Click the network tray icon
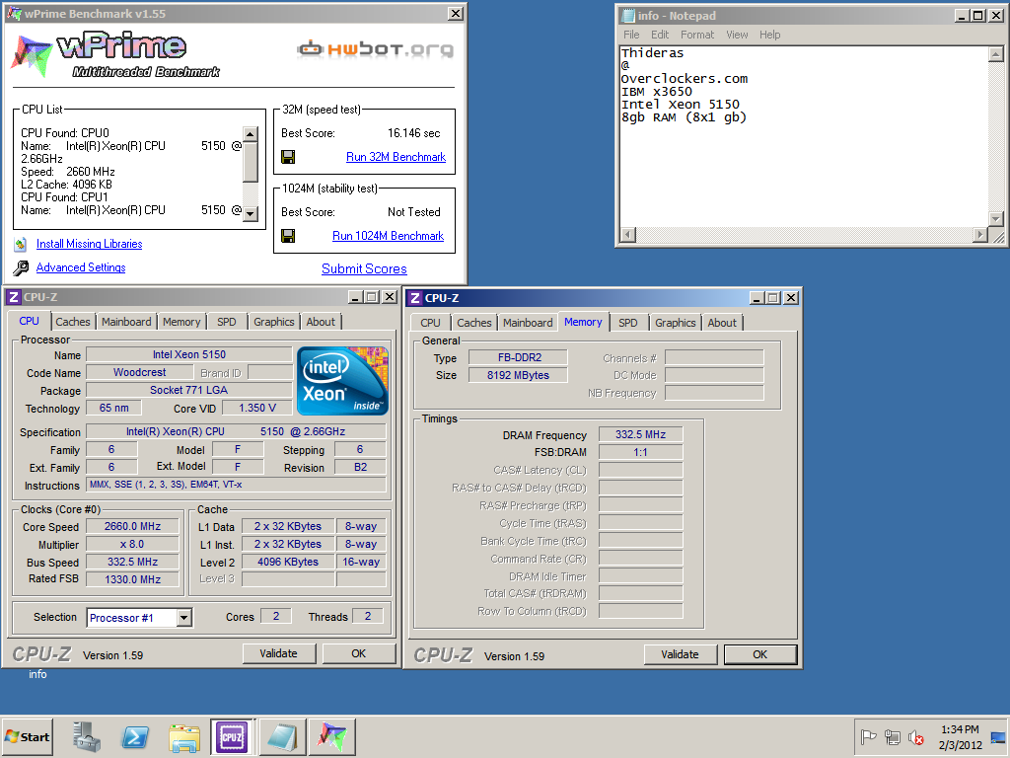The width and height of the screenshot is (1010, 758). pyautogui.click(x=892, y=736)
